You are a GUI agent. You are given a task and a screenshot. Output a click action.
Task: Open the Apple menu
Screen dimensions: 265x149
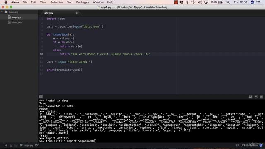5,2
